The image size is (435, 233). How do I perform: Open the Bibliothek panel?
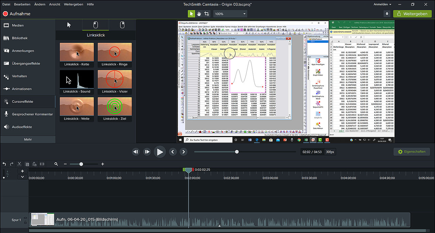pos(28,38)
